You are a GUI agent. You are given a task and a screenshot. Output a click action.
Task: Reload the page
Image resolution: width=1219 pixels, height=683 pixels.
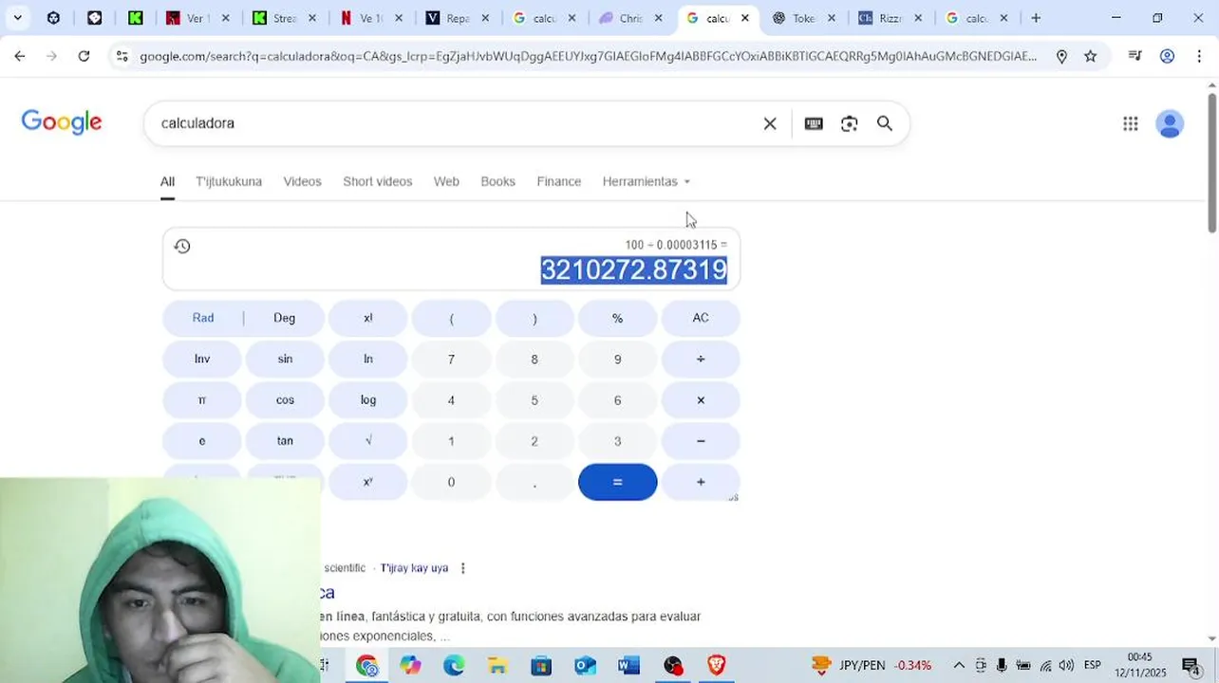pos(84,56)
